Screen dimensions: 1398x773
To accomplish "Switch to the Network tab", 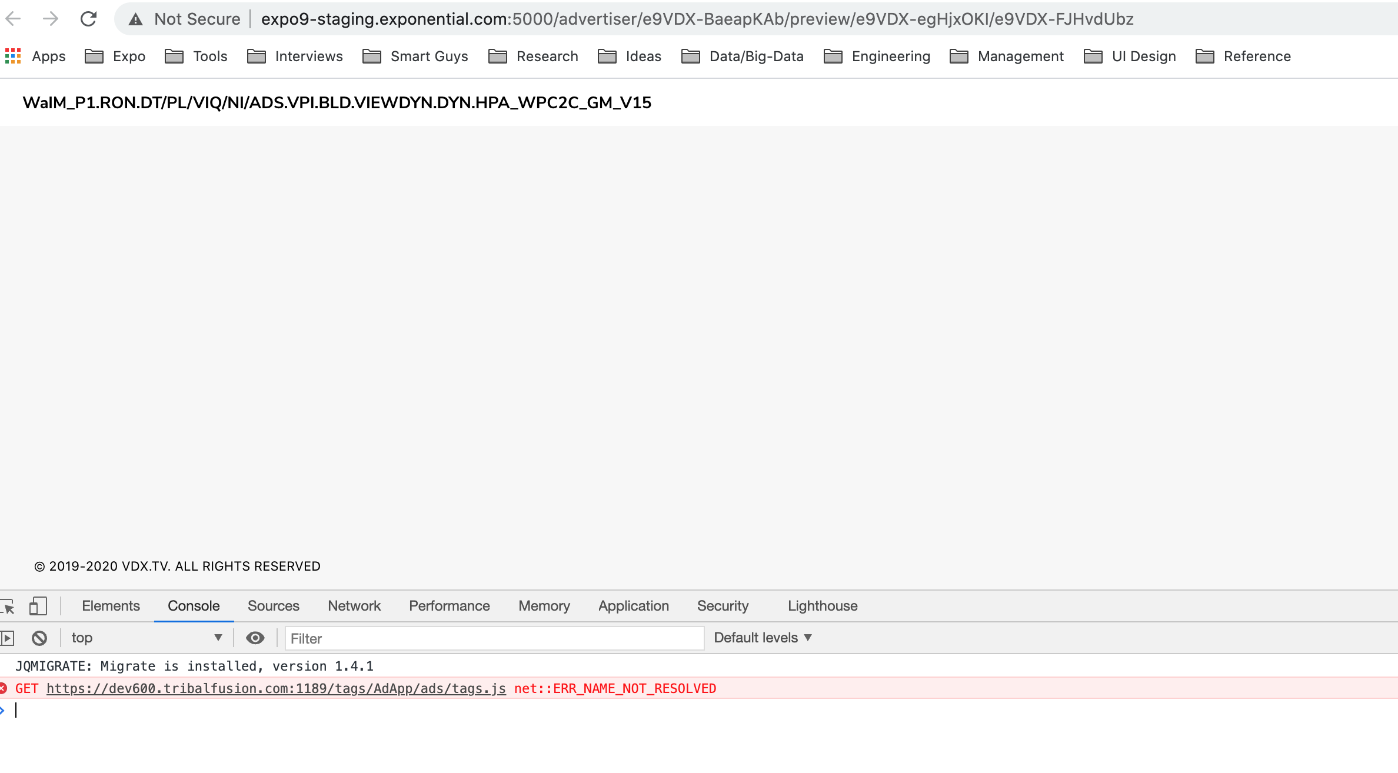I will click(x=354, y=606).
